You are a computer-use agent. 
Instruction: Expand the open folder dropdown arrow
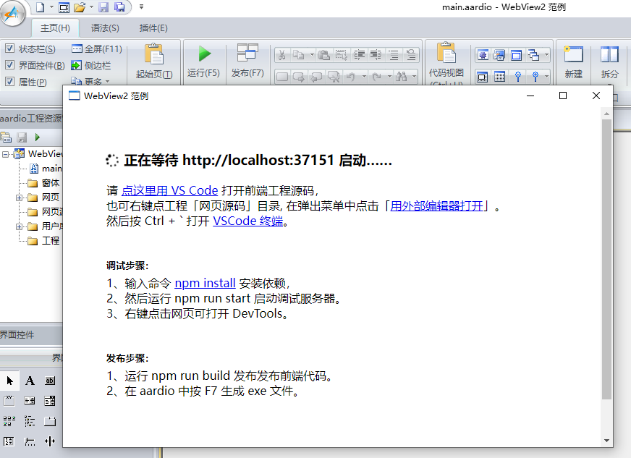(91, 7)
